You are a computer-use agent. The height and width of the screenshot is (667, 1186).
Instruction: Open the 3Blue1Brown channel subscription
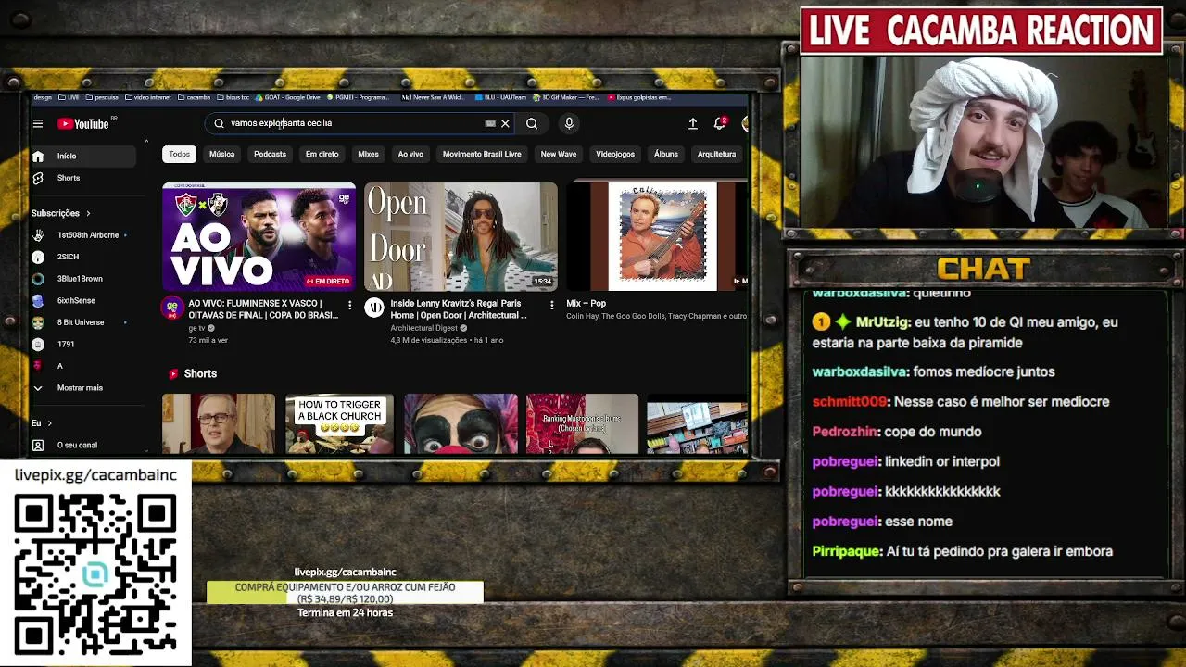(83, 279)
